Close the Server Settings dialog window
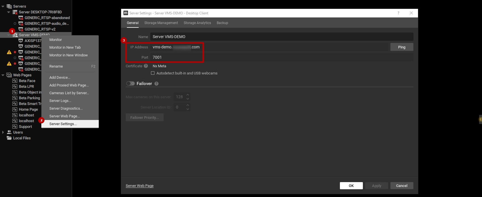 pos(411,13)
